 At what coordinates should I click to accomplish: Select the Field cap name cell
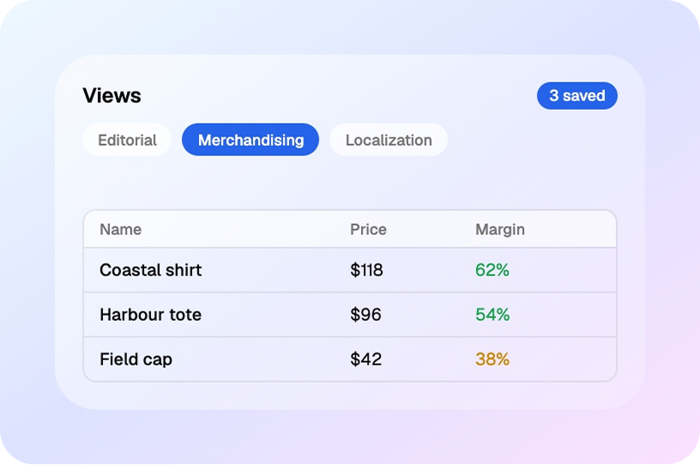coord(136,359)
